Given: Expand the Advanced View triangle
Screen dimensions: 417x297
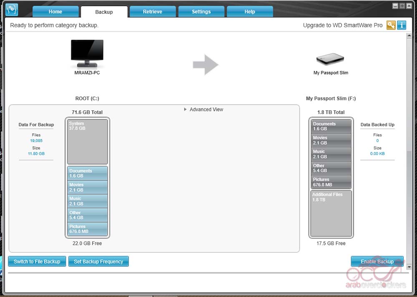Looking at the screenshot, I should pyautogui.click(x=186, y=109).
